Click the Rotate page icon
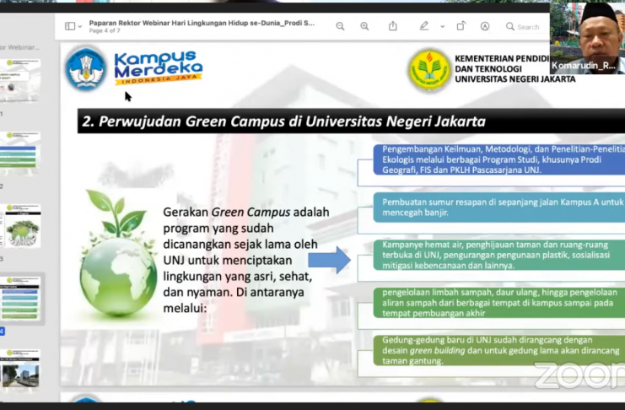The height and width of the screenshot is (410, 625). tap(460, 26)
